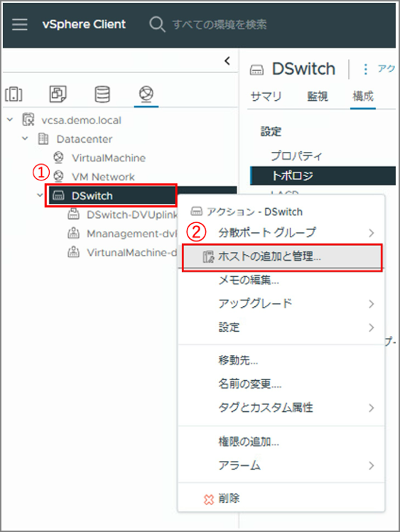Focus the すべての環境を検索 search field
Screen dimensions: 400x532
click(x=219, y=24)
